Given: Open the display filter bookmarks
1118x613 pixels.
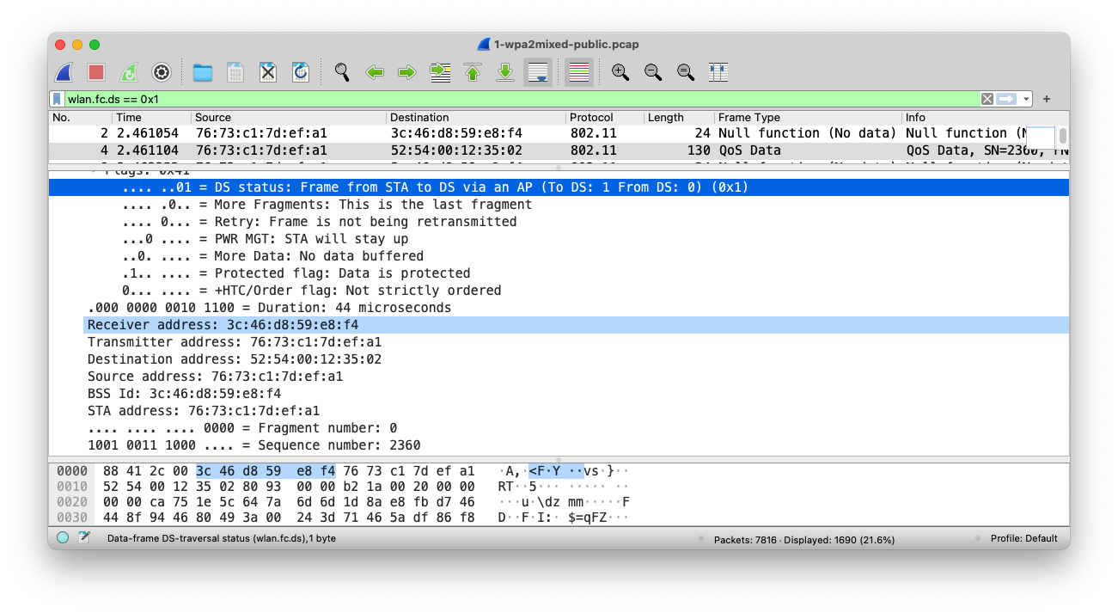Looking at the screenshot, I should (58, 99).
